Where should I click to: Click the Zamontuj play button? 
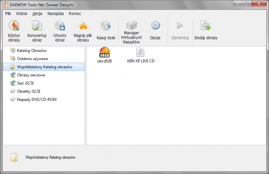pyautogui.click(x=180, y=30)
